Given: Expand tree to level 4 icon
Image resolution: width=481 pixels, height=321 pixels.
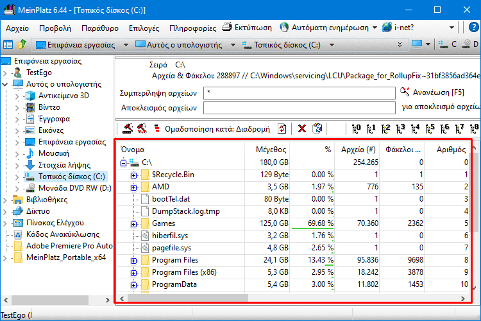Looking at the screenshot, I should (x=415, y=128).
